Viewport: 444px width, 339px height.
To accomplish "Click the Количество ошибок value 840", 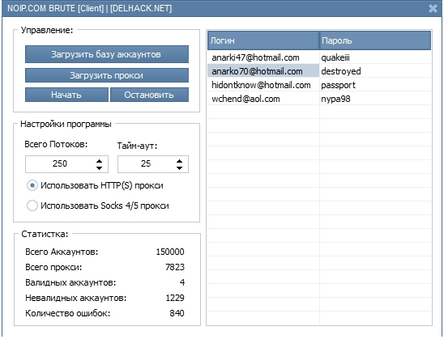I will click(177, 313).
